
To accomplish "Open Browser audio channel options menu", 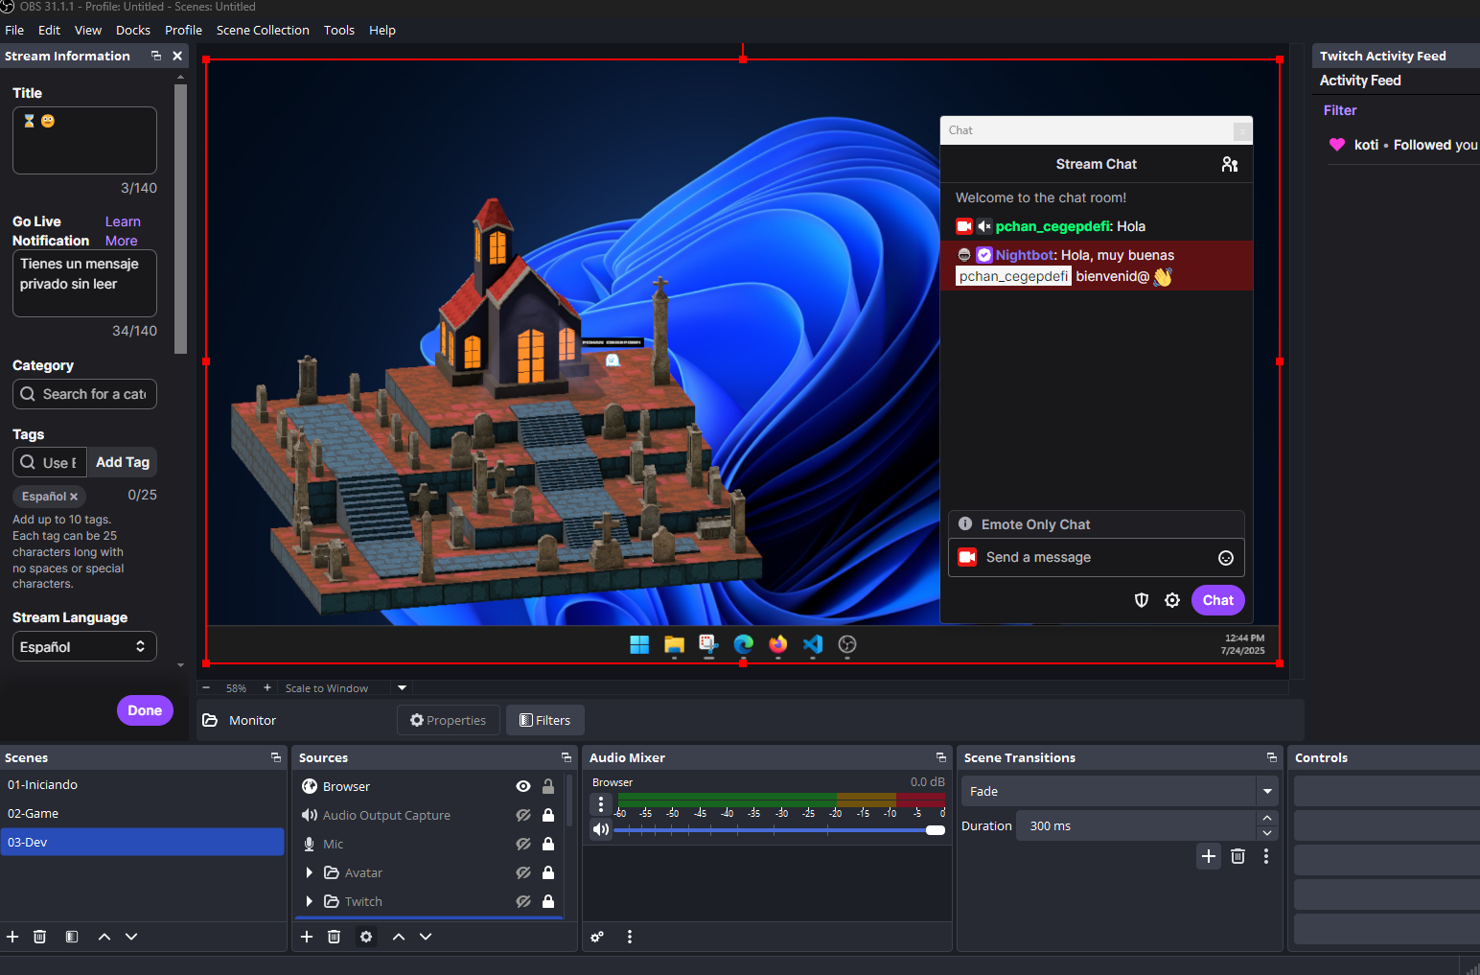I will pos(601,803).
